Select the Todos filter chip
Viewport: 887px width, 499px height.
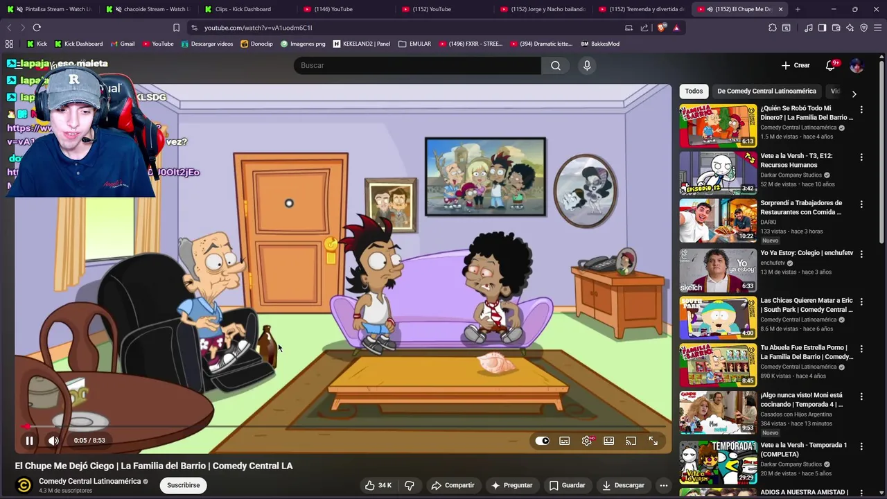pyautogui.click(x=694, y=91)
